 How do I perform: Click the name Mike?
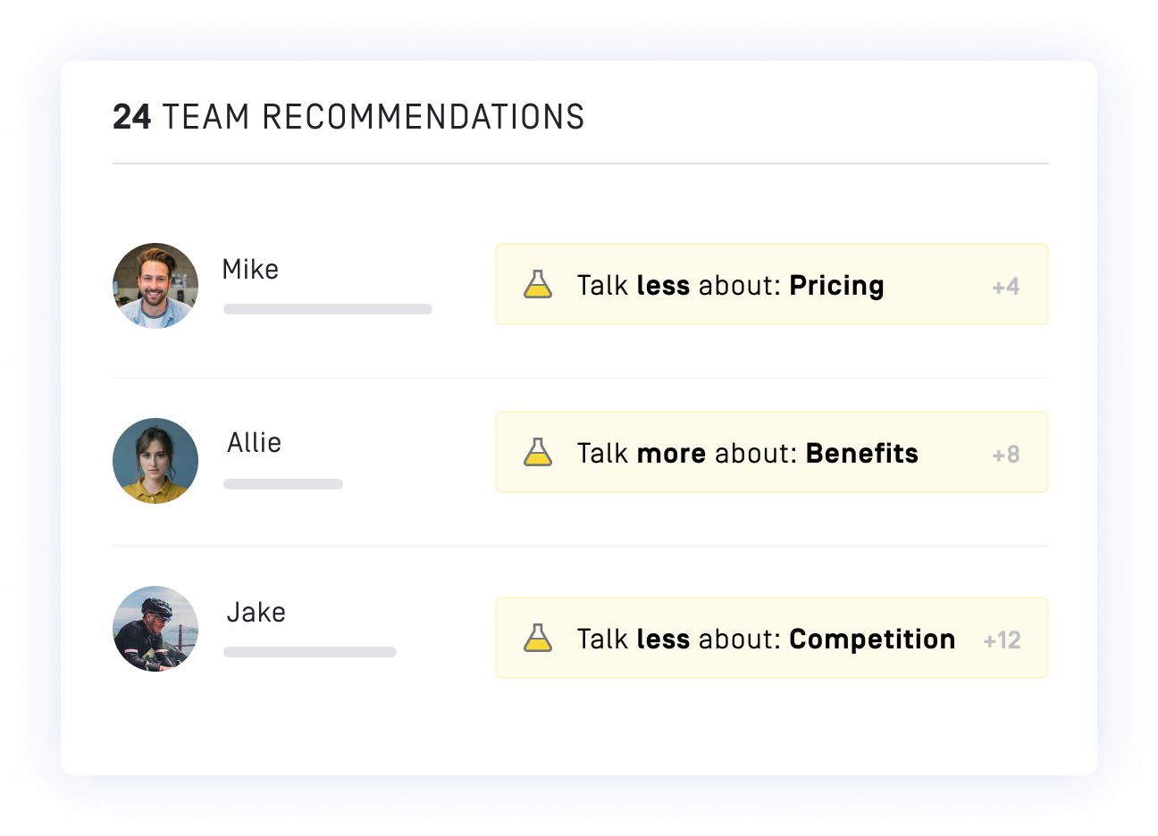[250, 270]
